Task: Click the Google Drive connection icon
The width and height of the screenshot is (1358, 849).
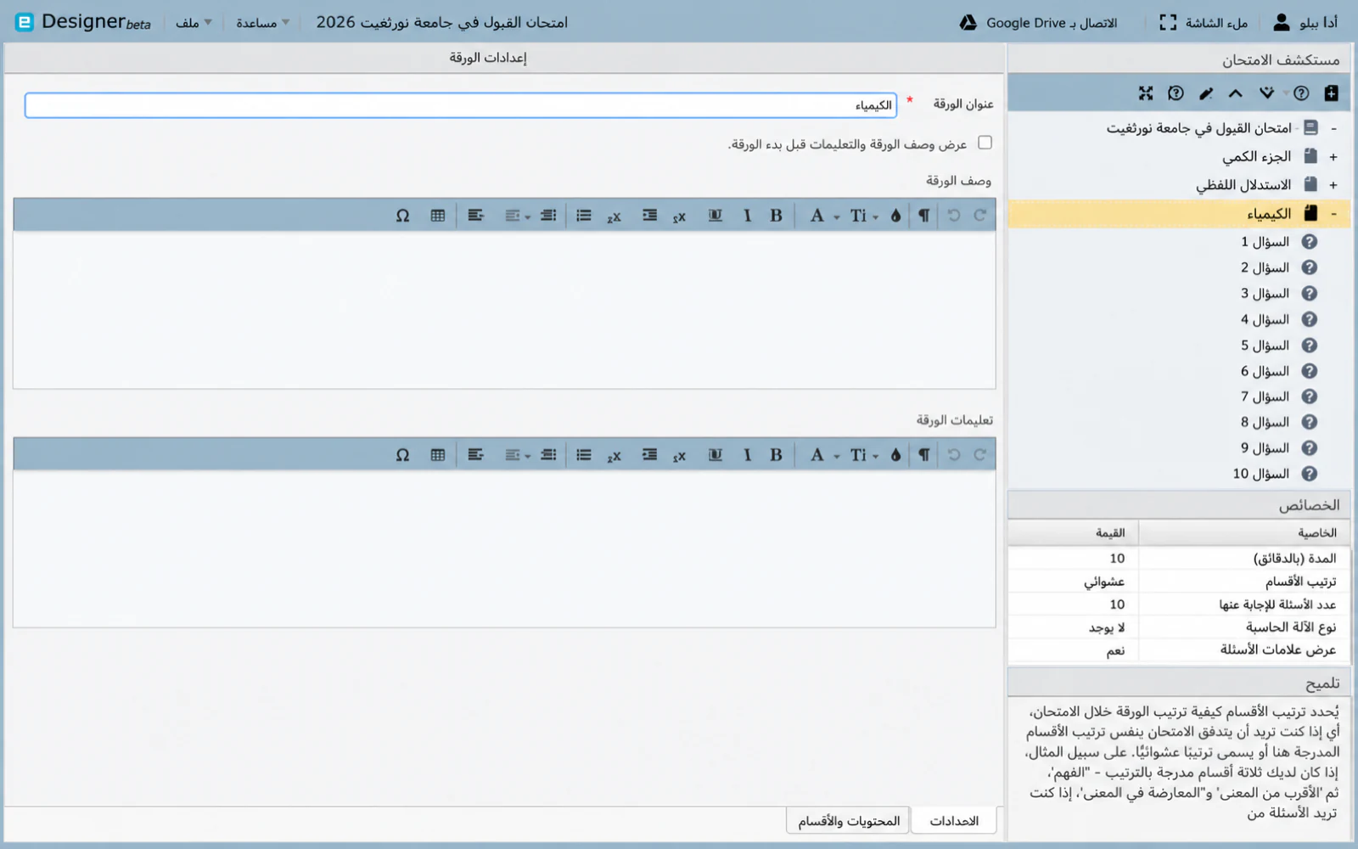Action: pos(968,23)
